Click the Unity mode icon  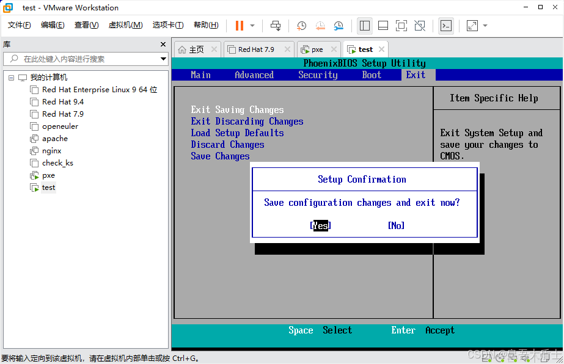[420, 26]
